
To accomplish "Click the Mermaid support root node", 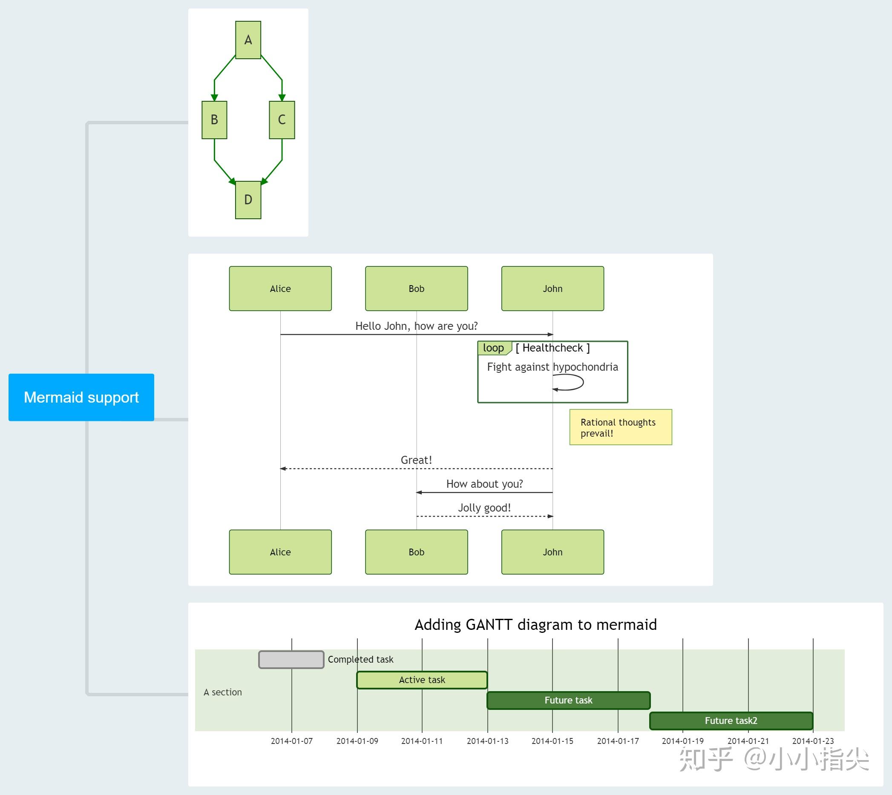I will pos(81,397).
